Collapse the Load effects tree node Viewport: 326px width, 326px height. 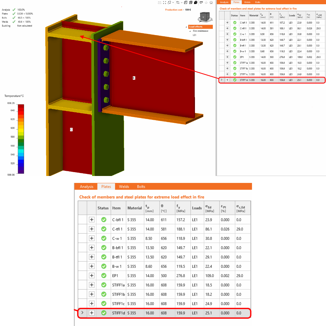pyautogui.click(x=186, y=27)
